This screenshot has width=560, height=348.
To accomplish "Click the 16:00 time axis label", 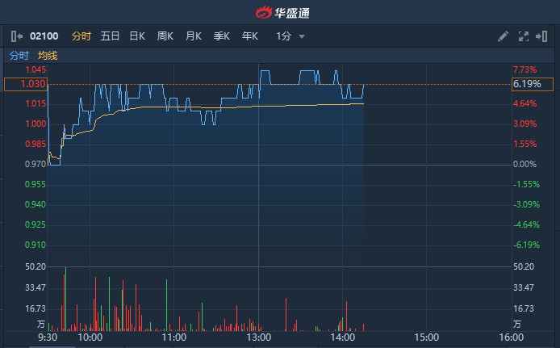I will [x=511, y=338].
